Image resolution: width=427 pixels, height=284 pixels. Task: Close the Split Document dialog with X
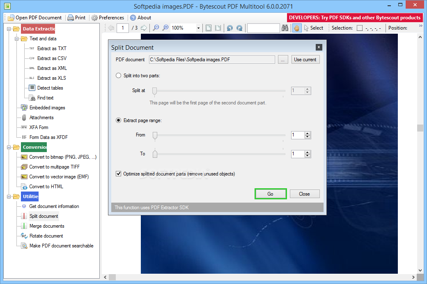319,47
